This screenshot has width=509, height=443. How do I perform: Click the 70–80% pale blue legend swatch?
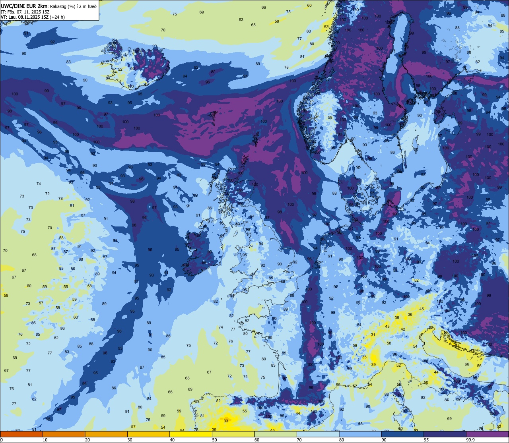click(318, 434)
